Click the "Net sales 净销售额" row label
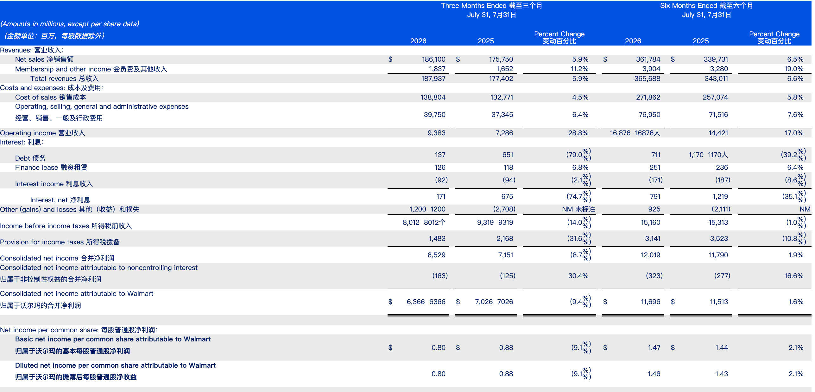Image resolution: width=815 pixels, height=392 pixels. [x=44, y=59]
